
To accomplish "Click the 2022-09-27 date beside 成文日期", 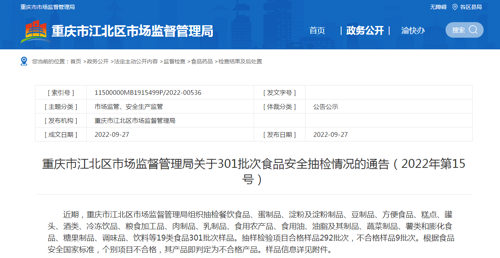I will (112, 134).
